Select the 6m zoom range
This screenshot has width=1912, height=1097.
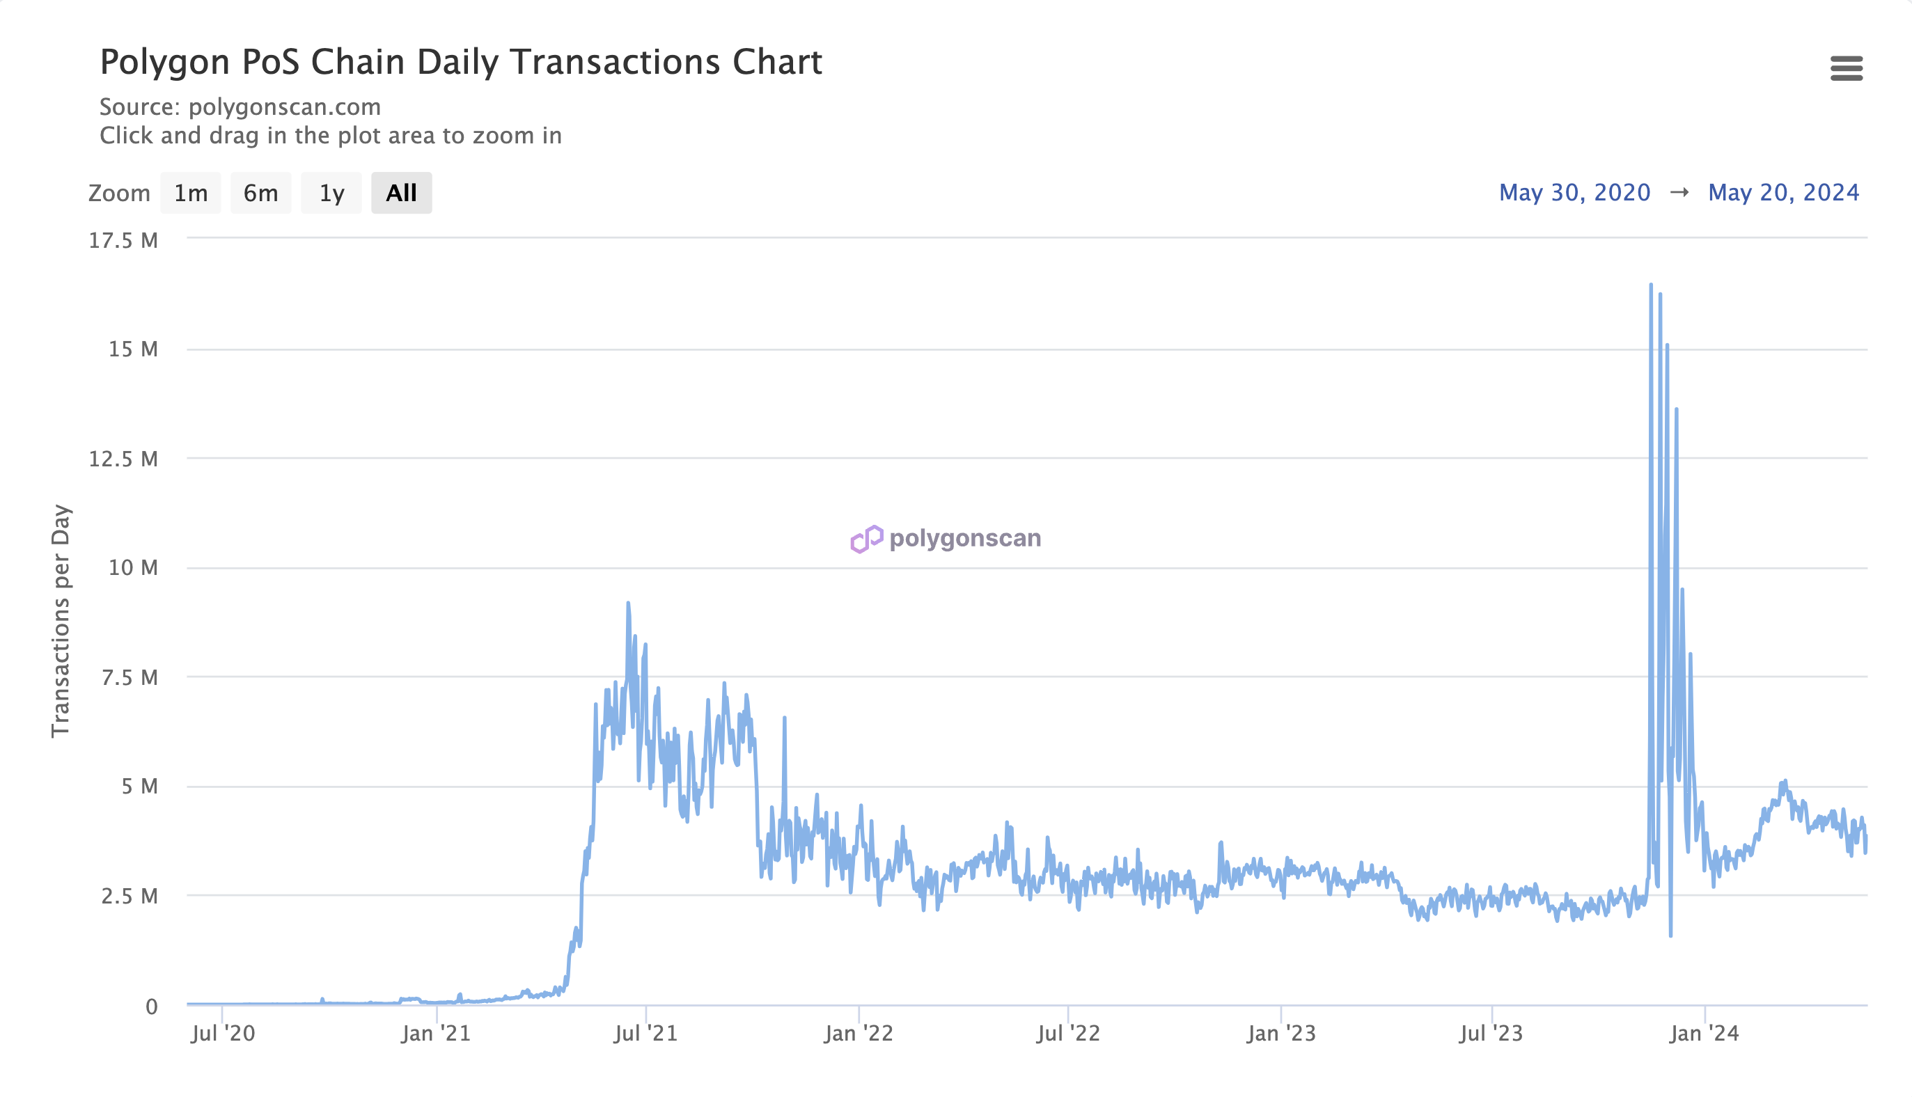(x=261, y=193)
